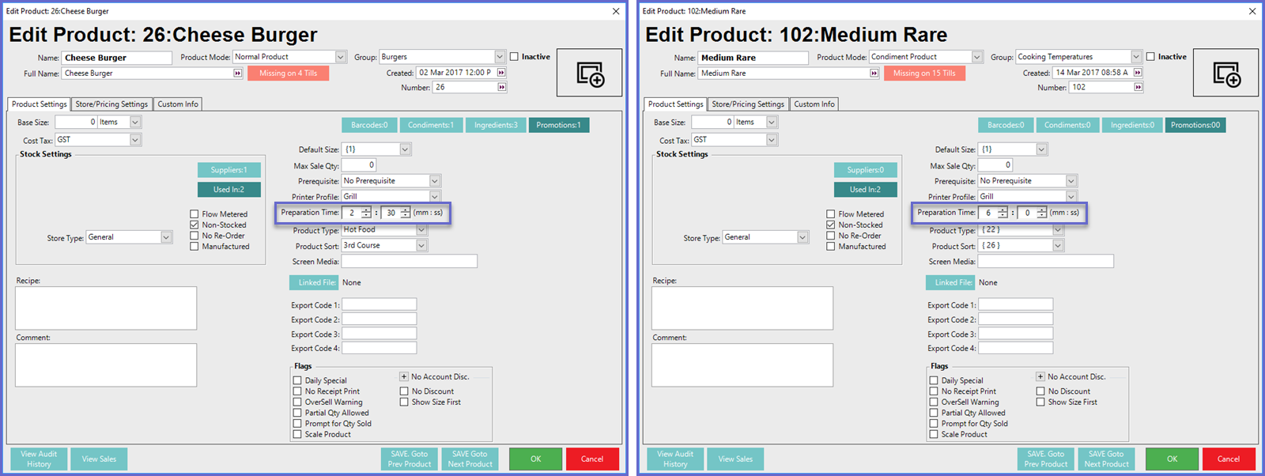Click arrow icon beside Number field showing 102
The height and width of the screenshot is (476, 1265).
pyautogui.click(x=1138, y=88)
